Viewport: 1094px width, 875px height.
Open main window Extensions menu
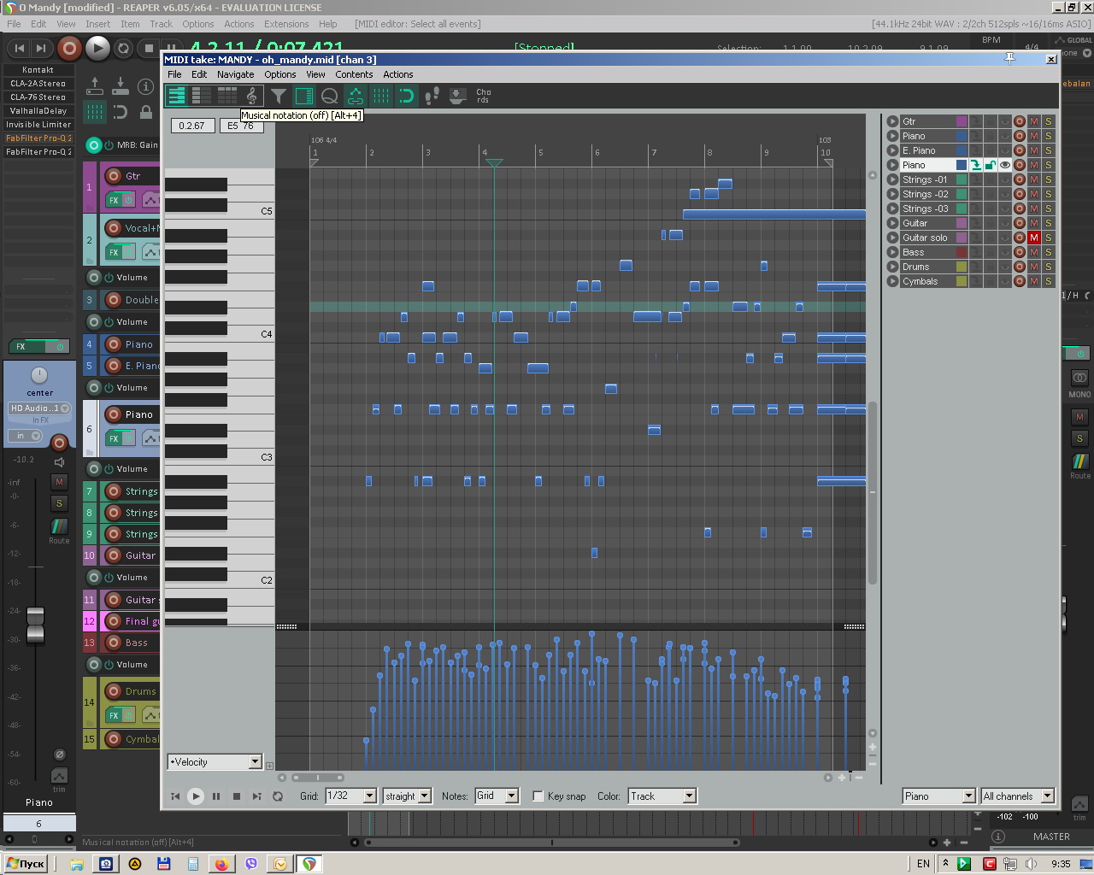point(286,24)
